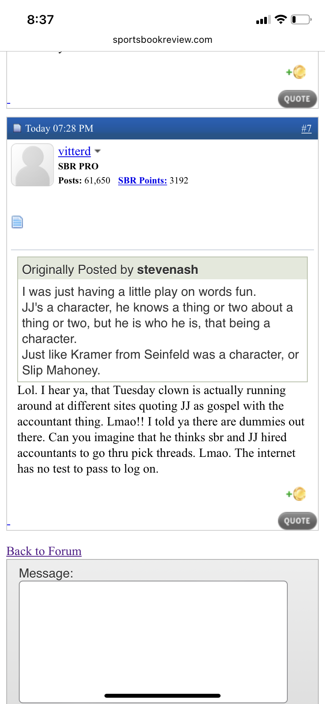Screen dimensions: 325x704
Task: Tap the Wi-Fi status icon
Action: 281,19
